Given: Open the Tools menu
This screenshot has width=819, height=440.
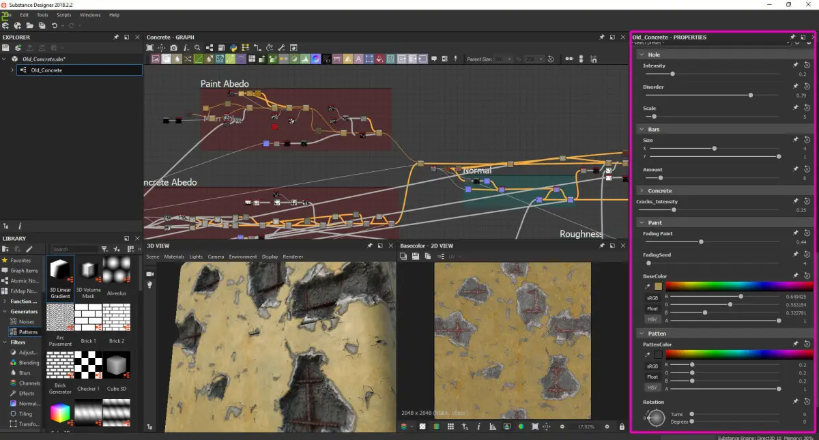Looking at the screenshot, I should click(x=42, y=14).
